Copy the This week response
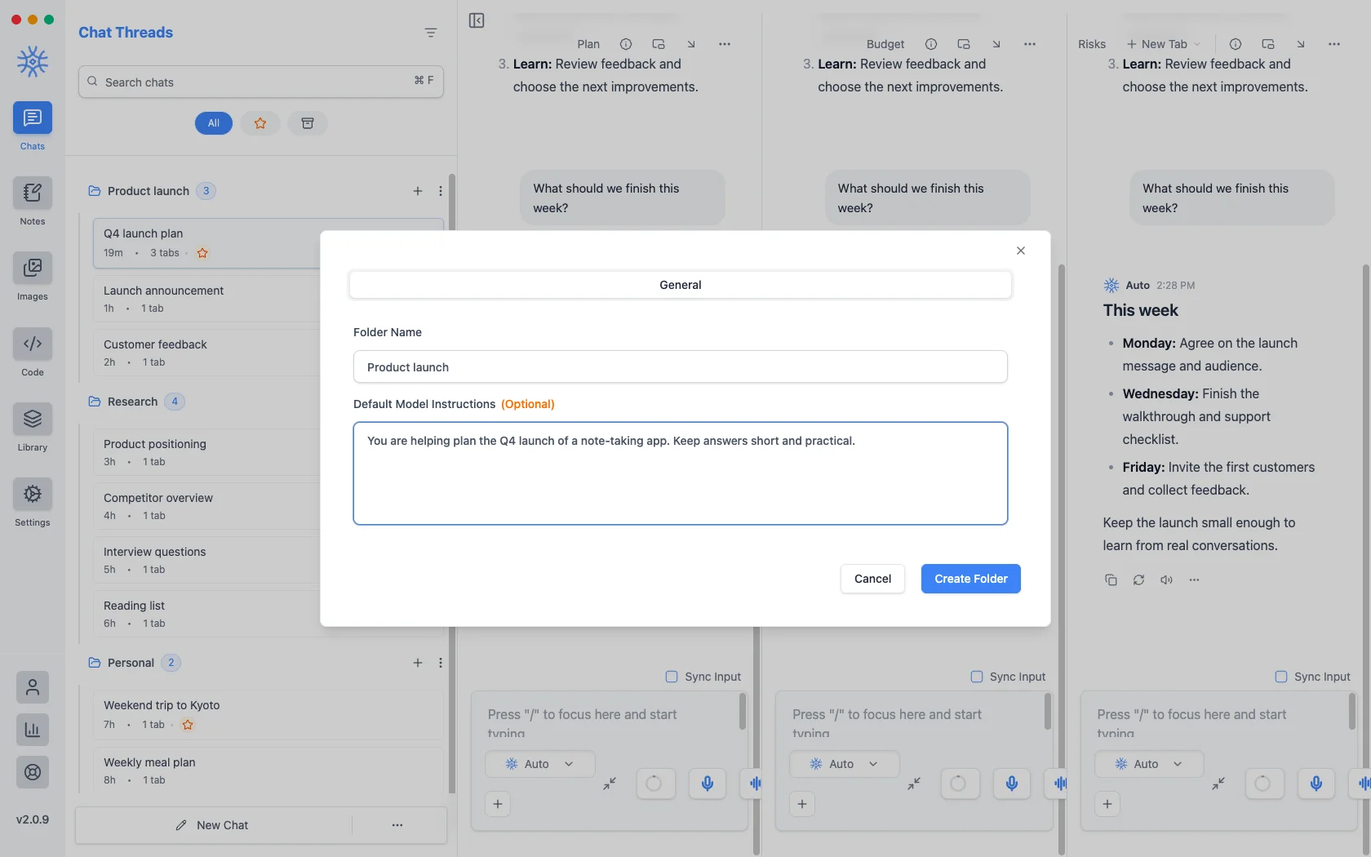1371x857 pixels. tap(1111, 579)
